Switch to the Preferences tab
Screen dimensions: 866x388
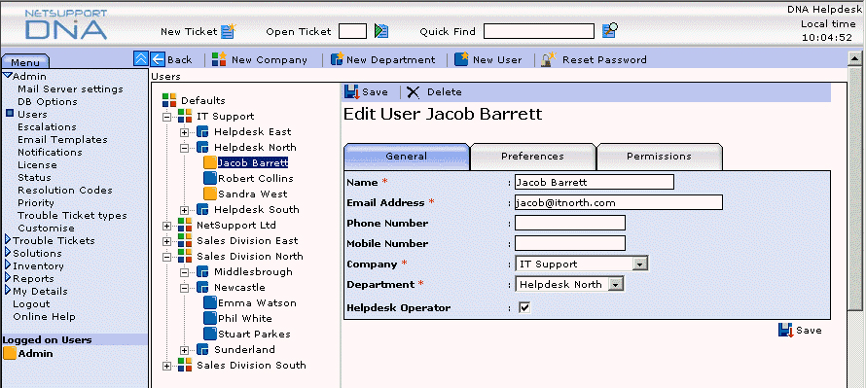tap(532, 157)
